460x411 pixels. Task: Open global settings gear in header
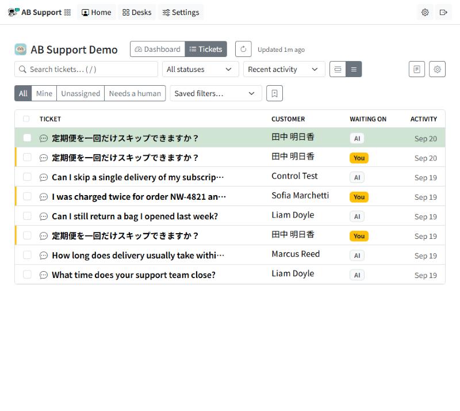tap(425, 12)
